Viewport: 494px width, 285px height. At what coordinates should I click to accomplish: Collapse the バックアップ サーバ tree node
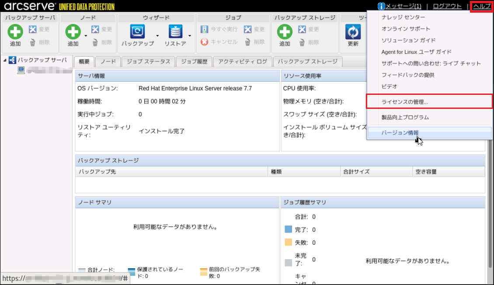(x=5, y=60)
